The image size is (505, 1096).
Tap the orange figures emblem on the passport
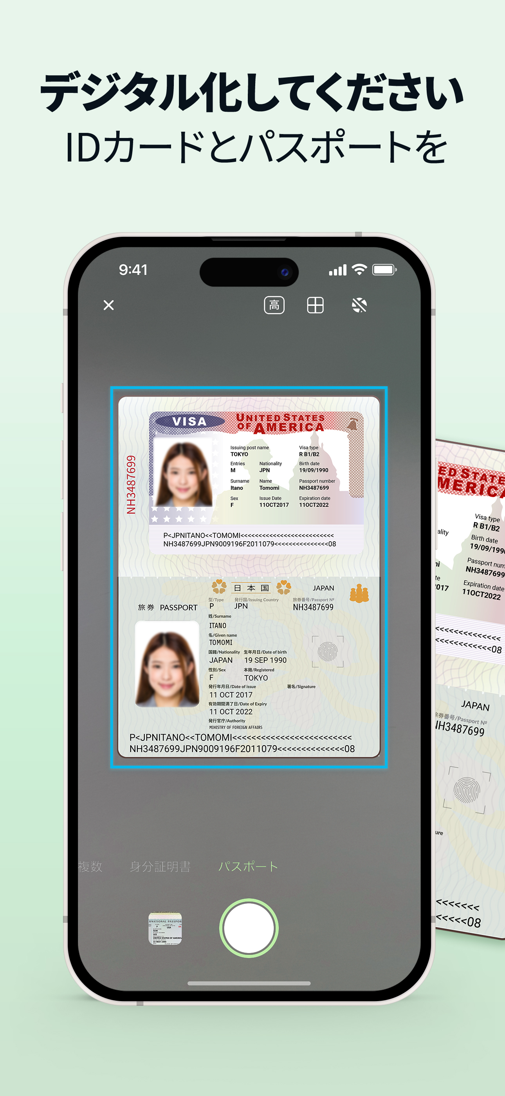pyautogui.click(x=359, y=593)
